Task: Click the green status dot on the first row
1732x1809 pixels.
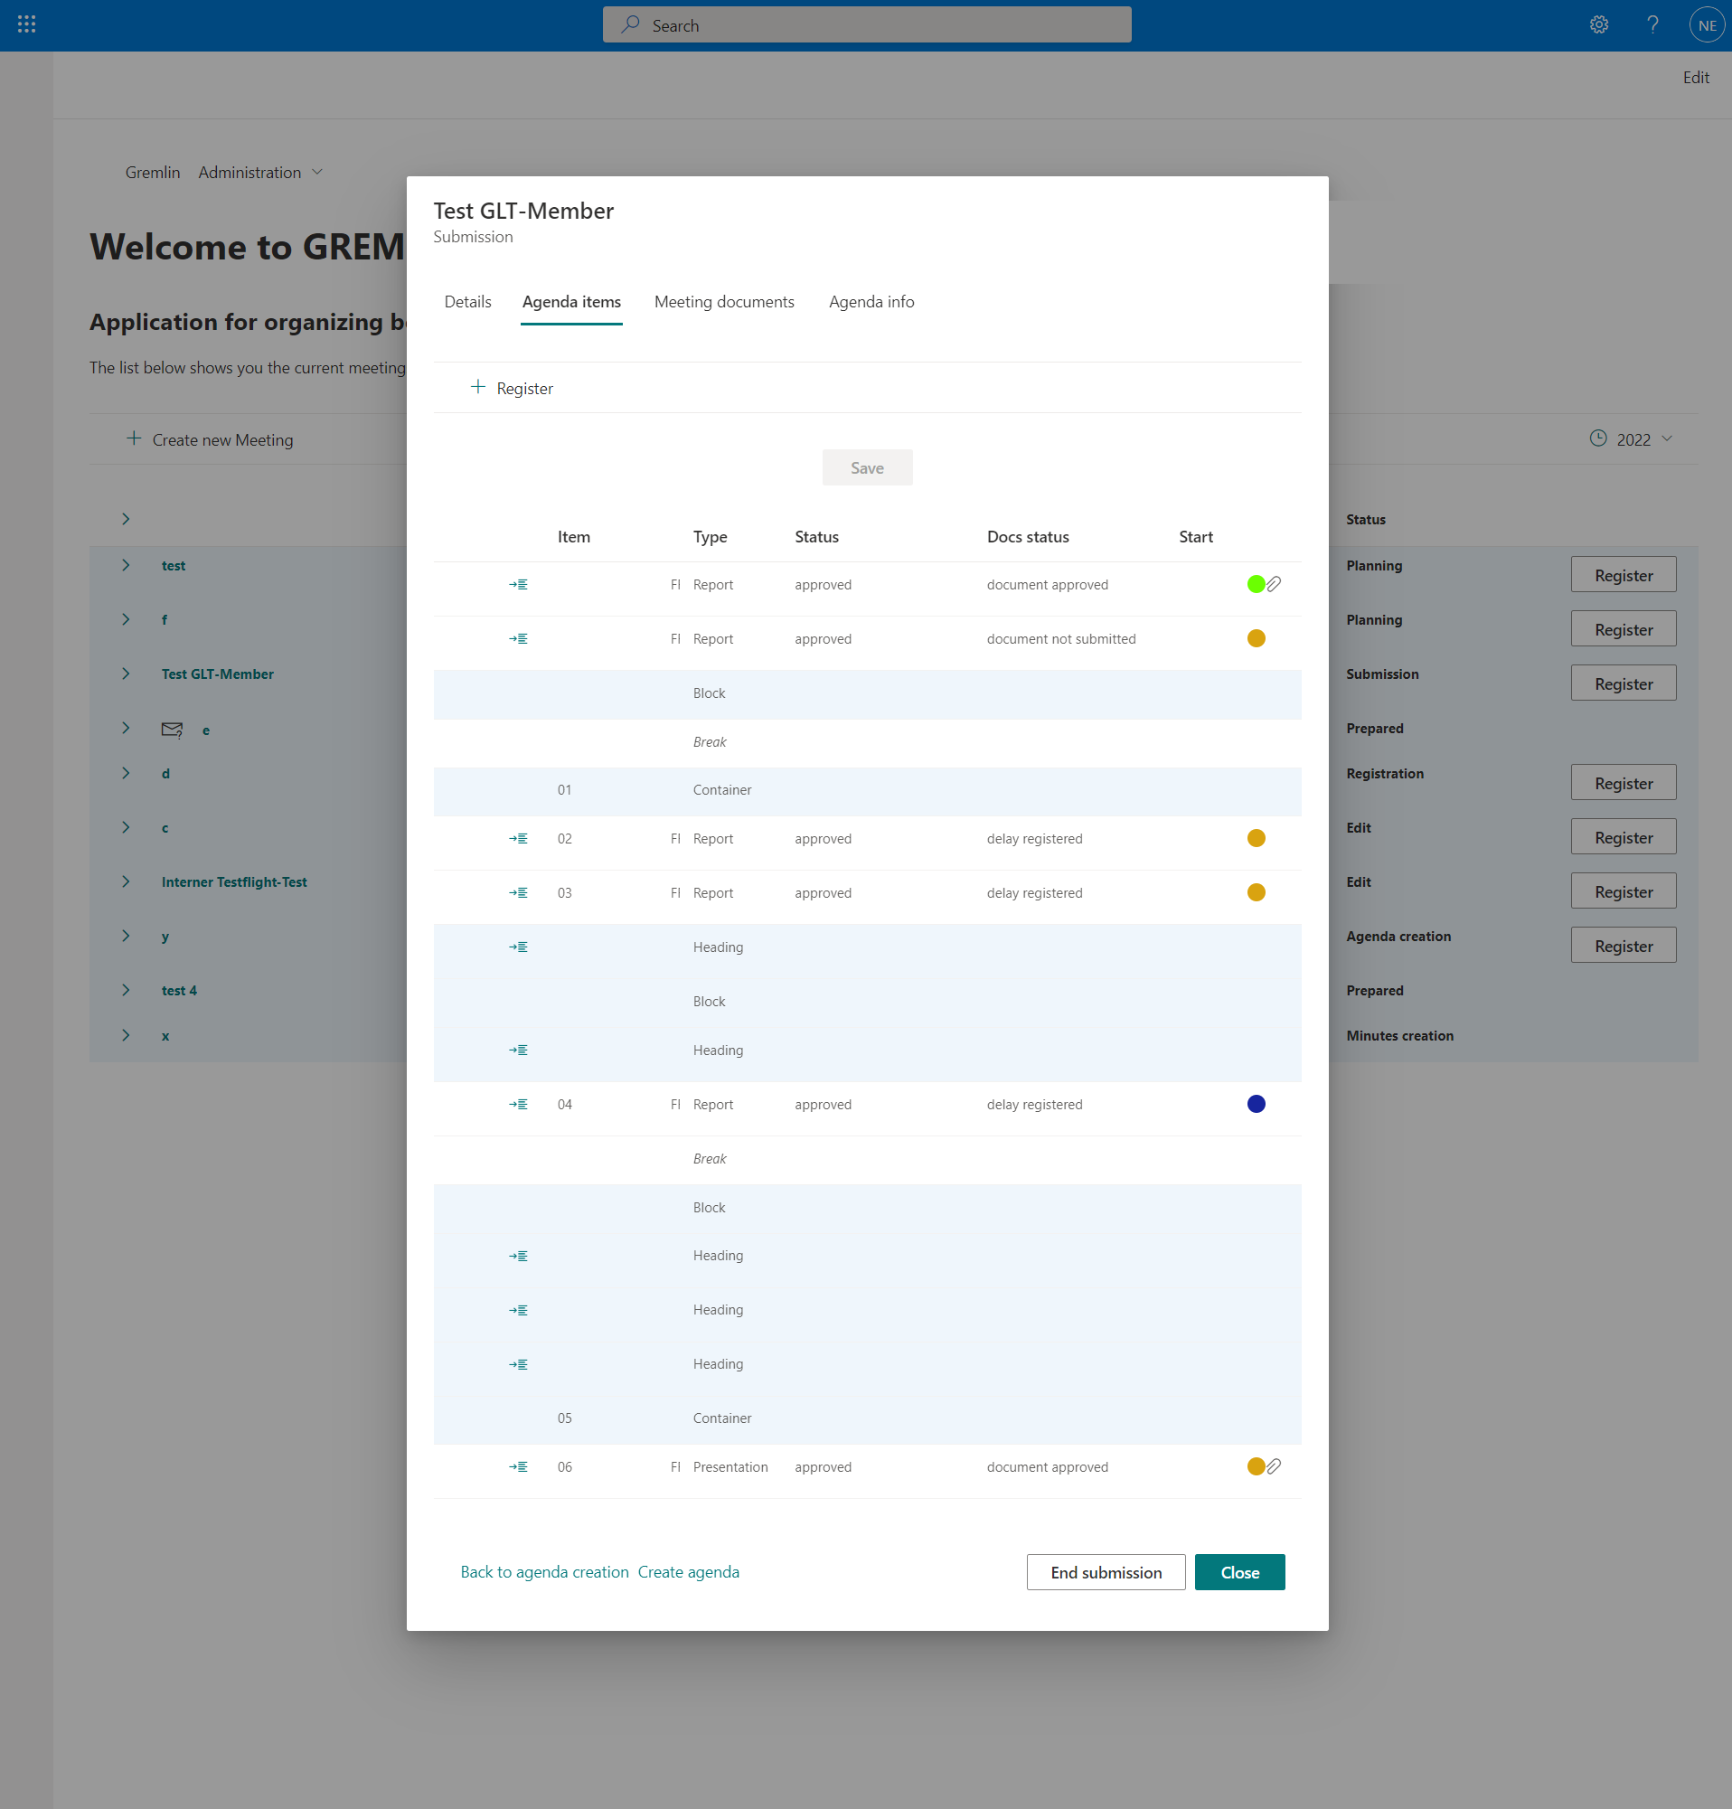Action: [x=1256, y=583]
